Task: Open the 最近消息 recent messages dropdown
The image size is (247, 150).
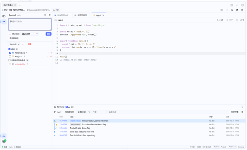Action: (30, 34)
